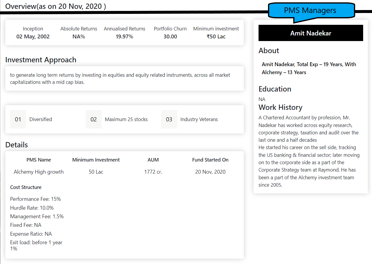Image resolution: width=372 pixels, height=264 pixels.
Task: Select the NA value under Education
Action: pos(262,99)
